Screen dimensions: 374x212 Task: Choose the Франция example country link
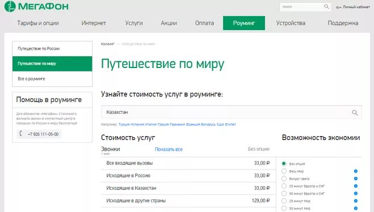pos(193,124)
